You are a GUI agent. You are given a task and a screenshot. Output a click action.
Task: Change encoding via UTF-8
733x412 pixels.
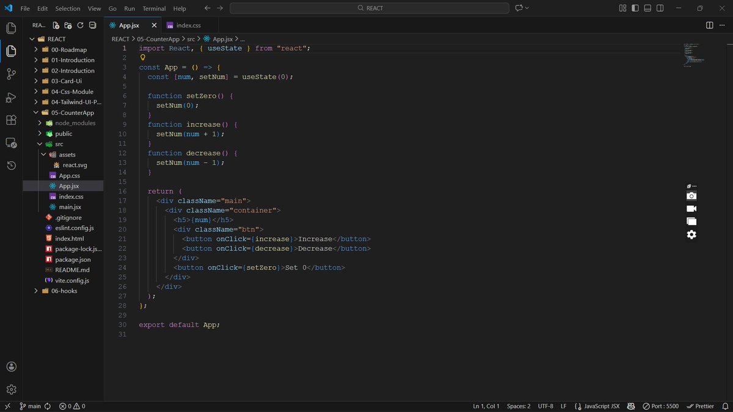(545, 406)
